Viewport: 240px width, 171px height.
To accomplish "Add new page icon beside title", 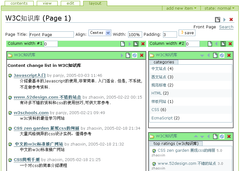I will [x=218, y=20].
